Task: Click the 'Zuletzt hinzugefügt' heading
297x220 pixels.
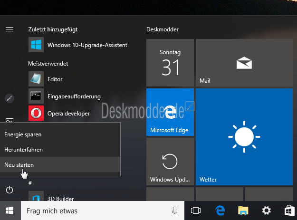Action: click(x=53, y=29)
